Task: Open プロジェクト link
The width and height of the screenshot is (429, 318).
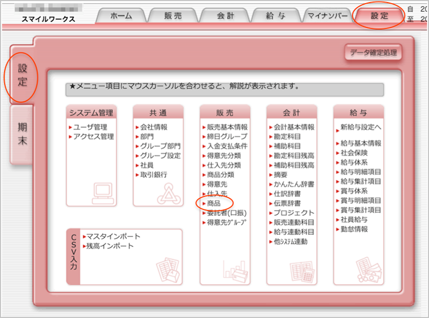Action: 294,213
